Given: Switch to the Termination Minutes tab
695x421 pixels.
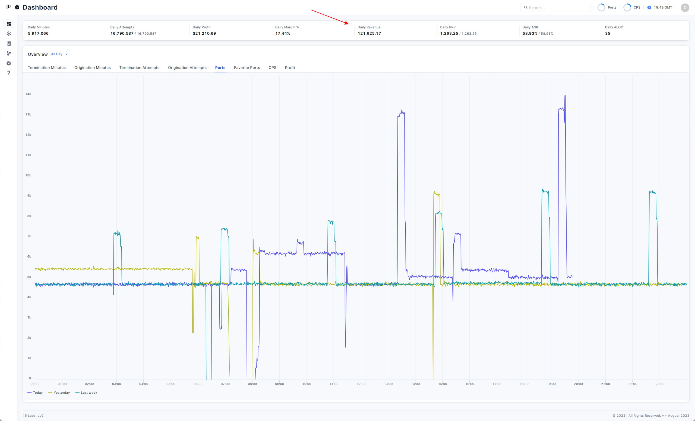Looking at the screenshot, I should (x=46, y=68).
